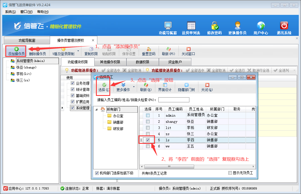
Task: Click 关闭(Q) in the employee dialog
Action: pyautogui.click(x=207, y=87)
